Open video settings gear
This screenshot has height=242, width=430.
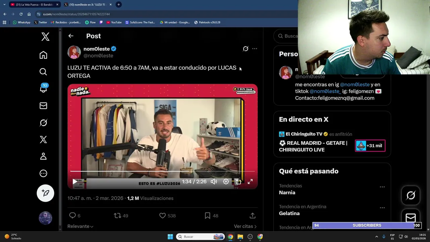click(x=226, y=182)
